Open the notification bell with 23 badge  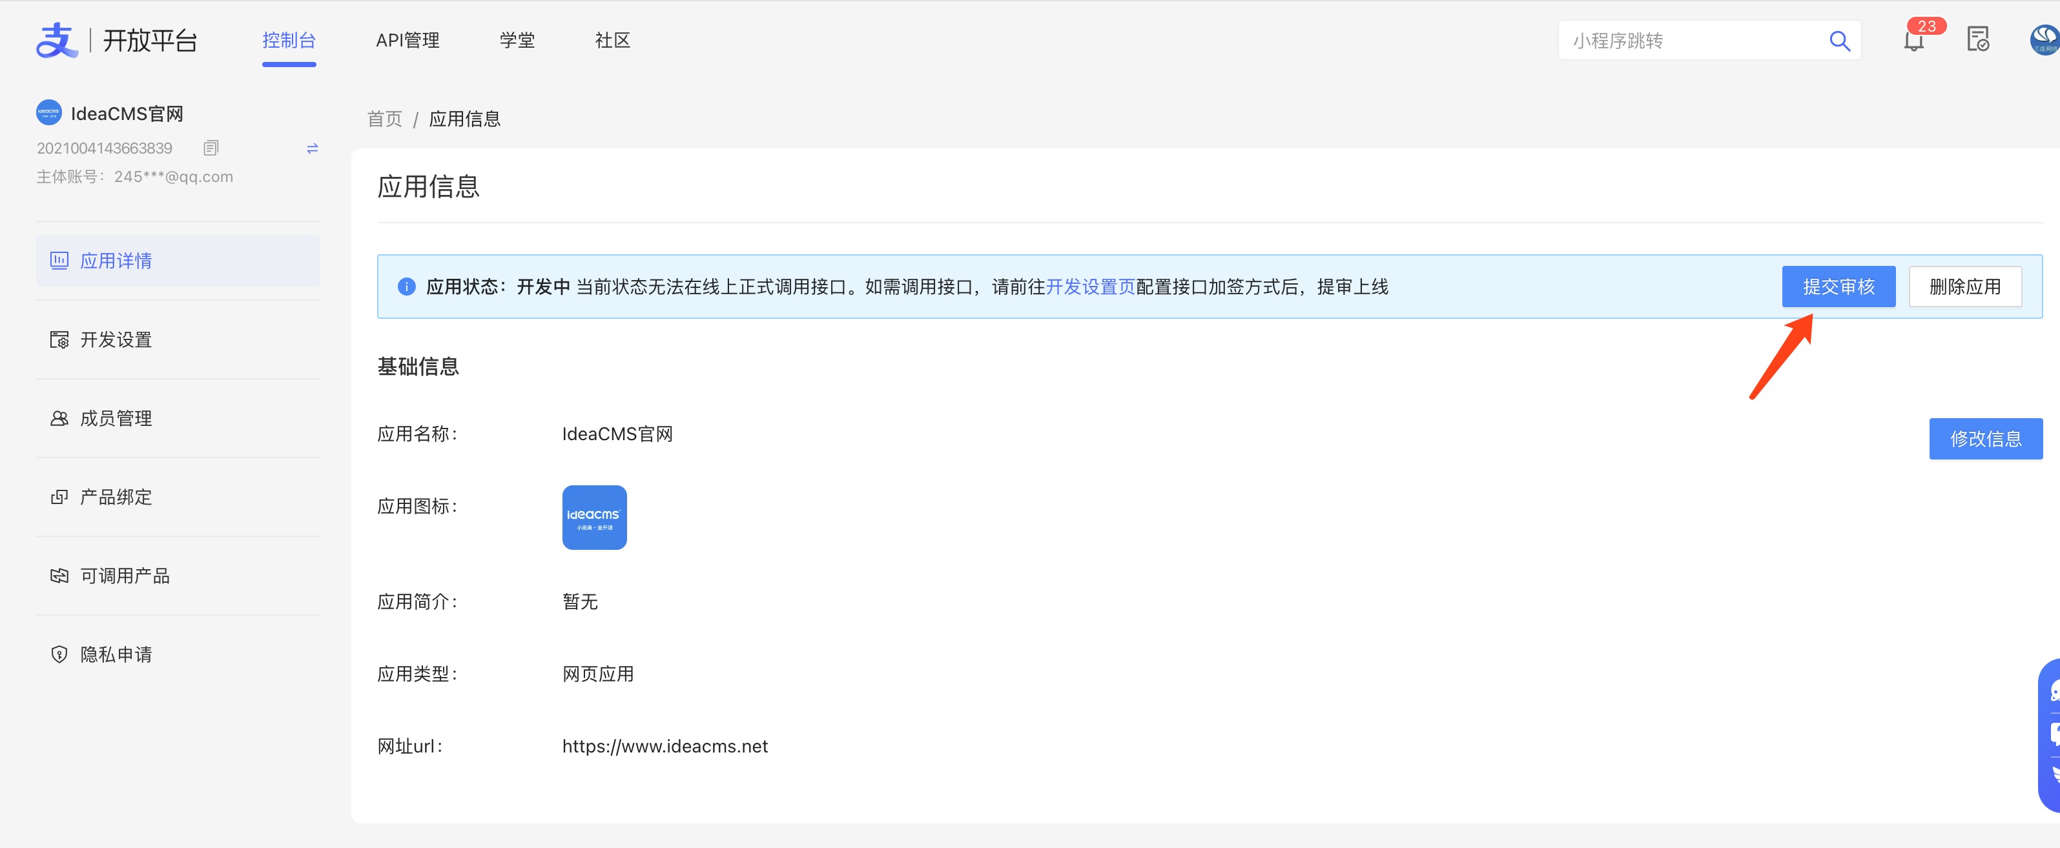pyautogui.click(x=1913, y=40)
